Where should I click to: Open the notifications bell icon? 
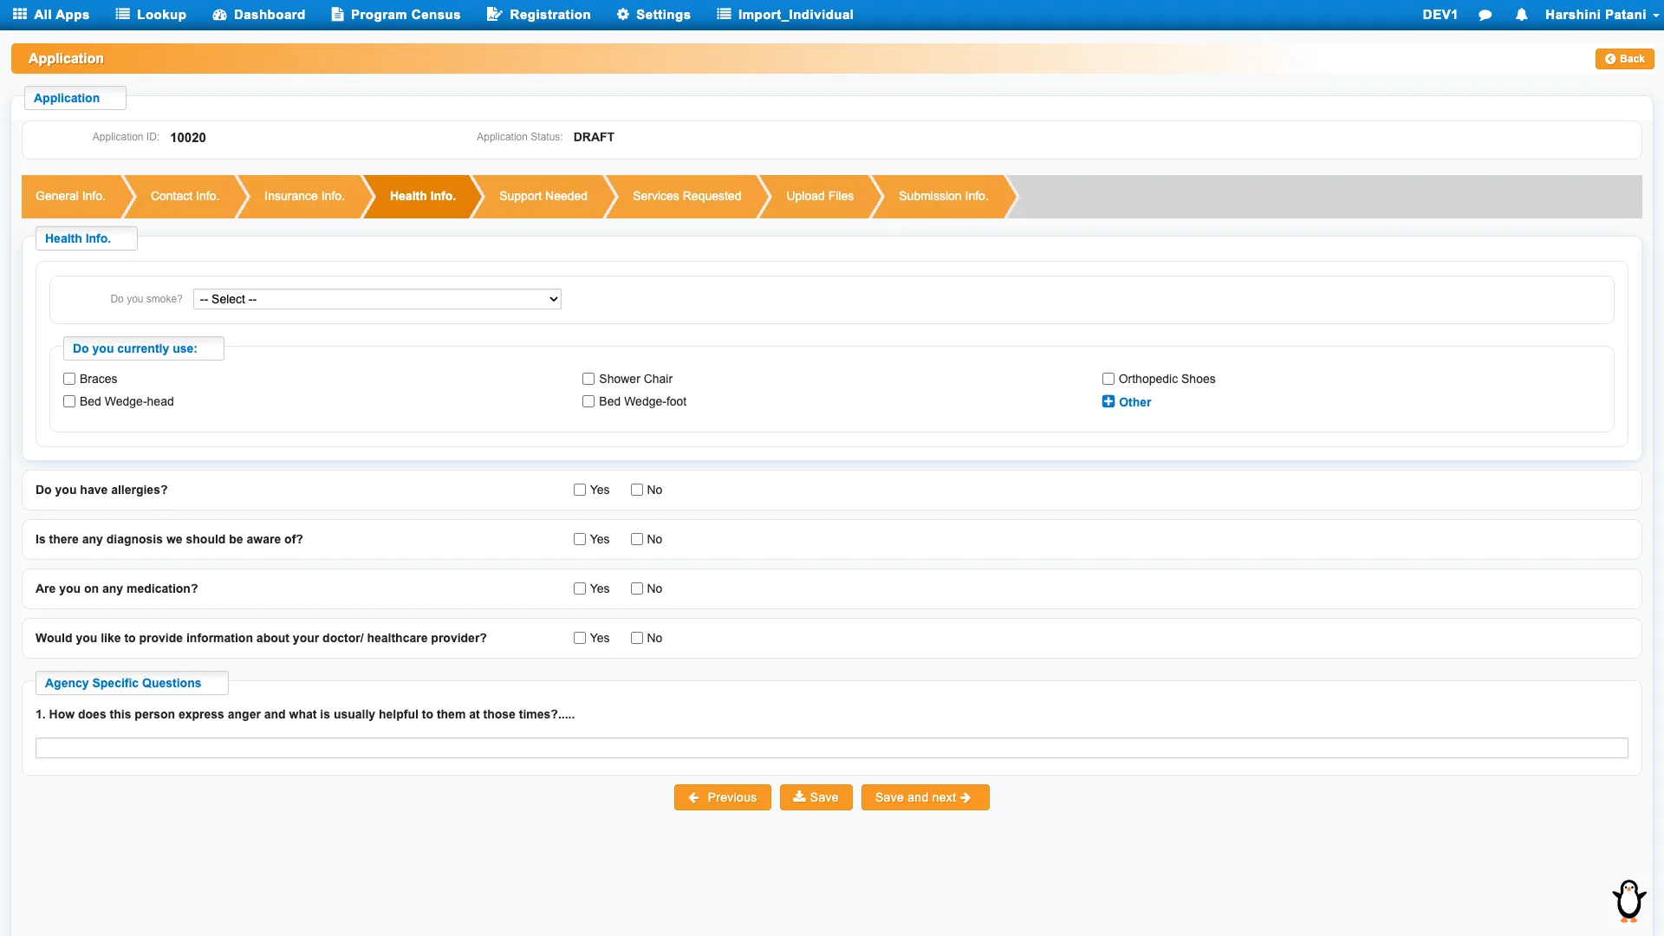(x=1521, y=15)
